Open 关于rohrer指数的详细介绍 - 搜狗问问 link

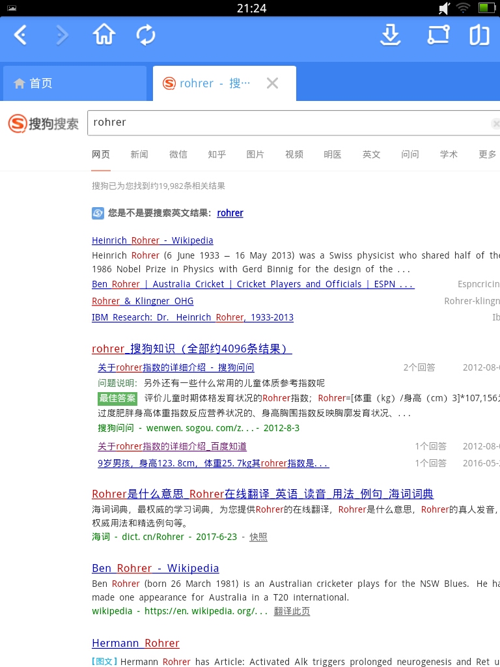tap(176, 367)
